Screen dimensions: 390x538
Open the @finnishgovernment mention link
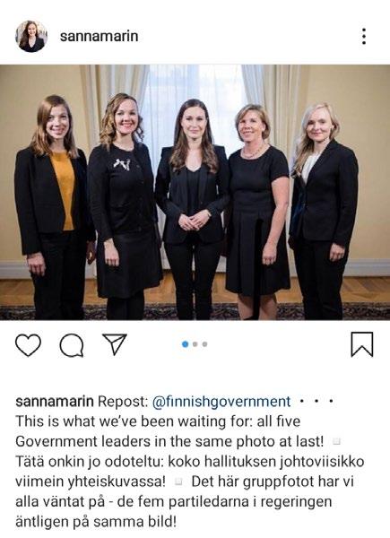(x=221, y=402)
